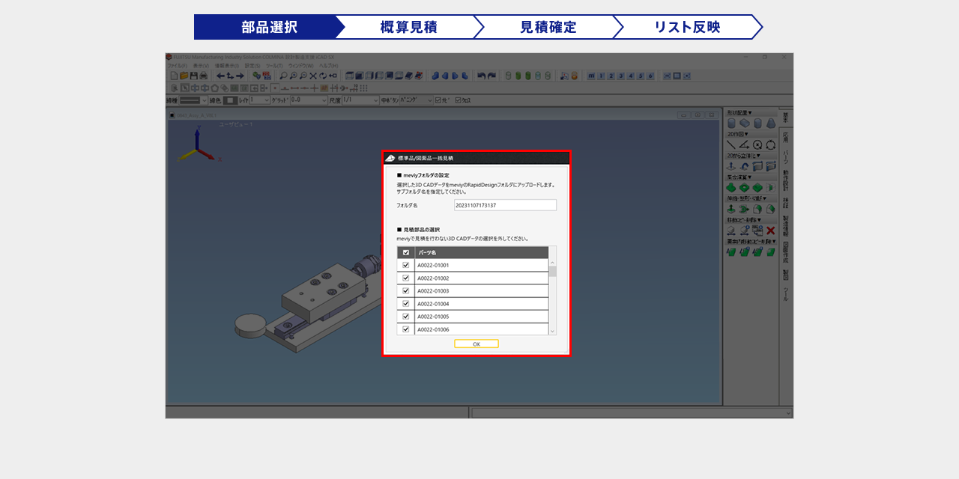Uncheck part A0022-01001 checkbox
Viewport: 959px width, 479px height.
[x=406, y=266]
